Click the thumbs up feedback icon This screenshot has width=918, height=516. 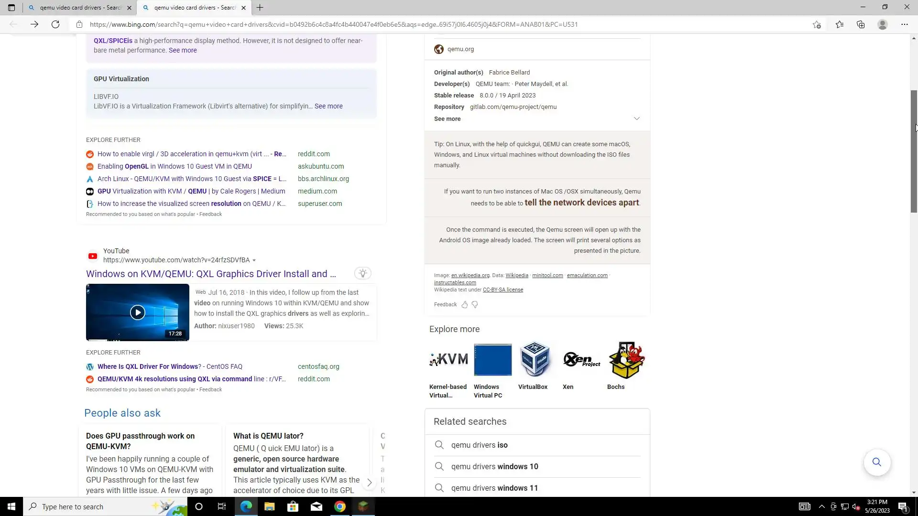[464, 305]
